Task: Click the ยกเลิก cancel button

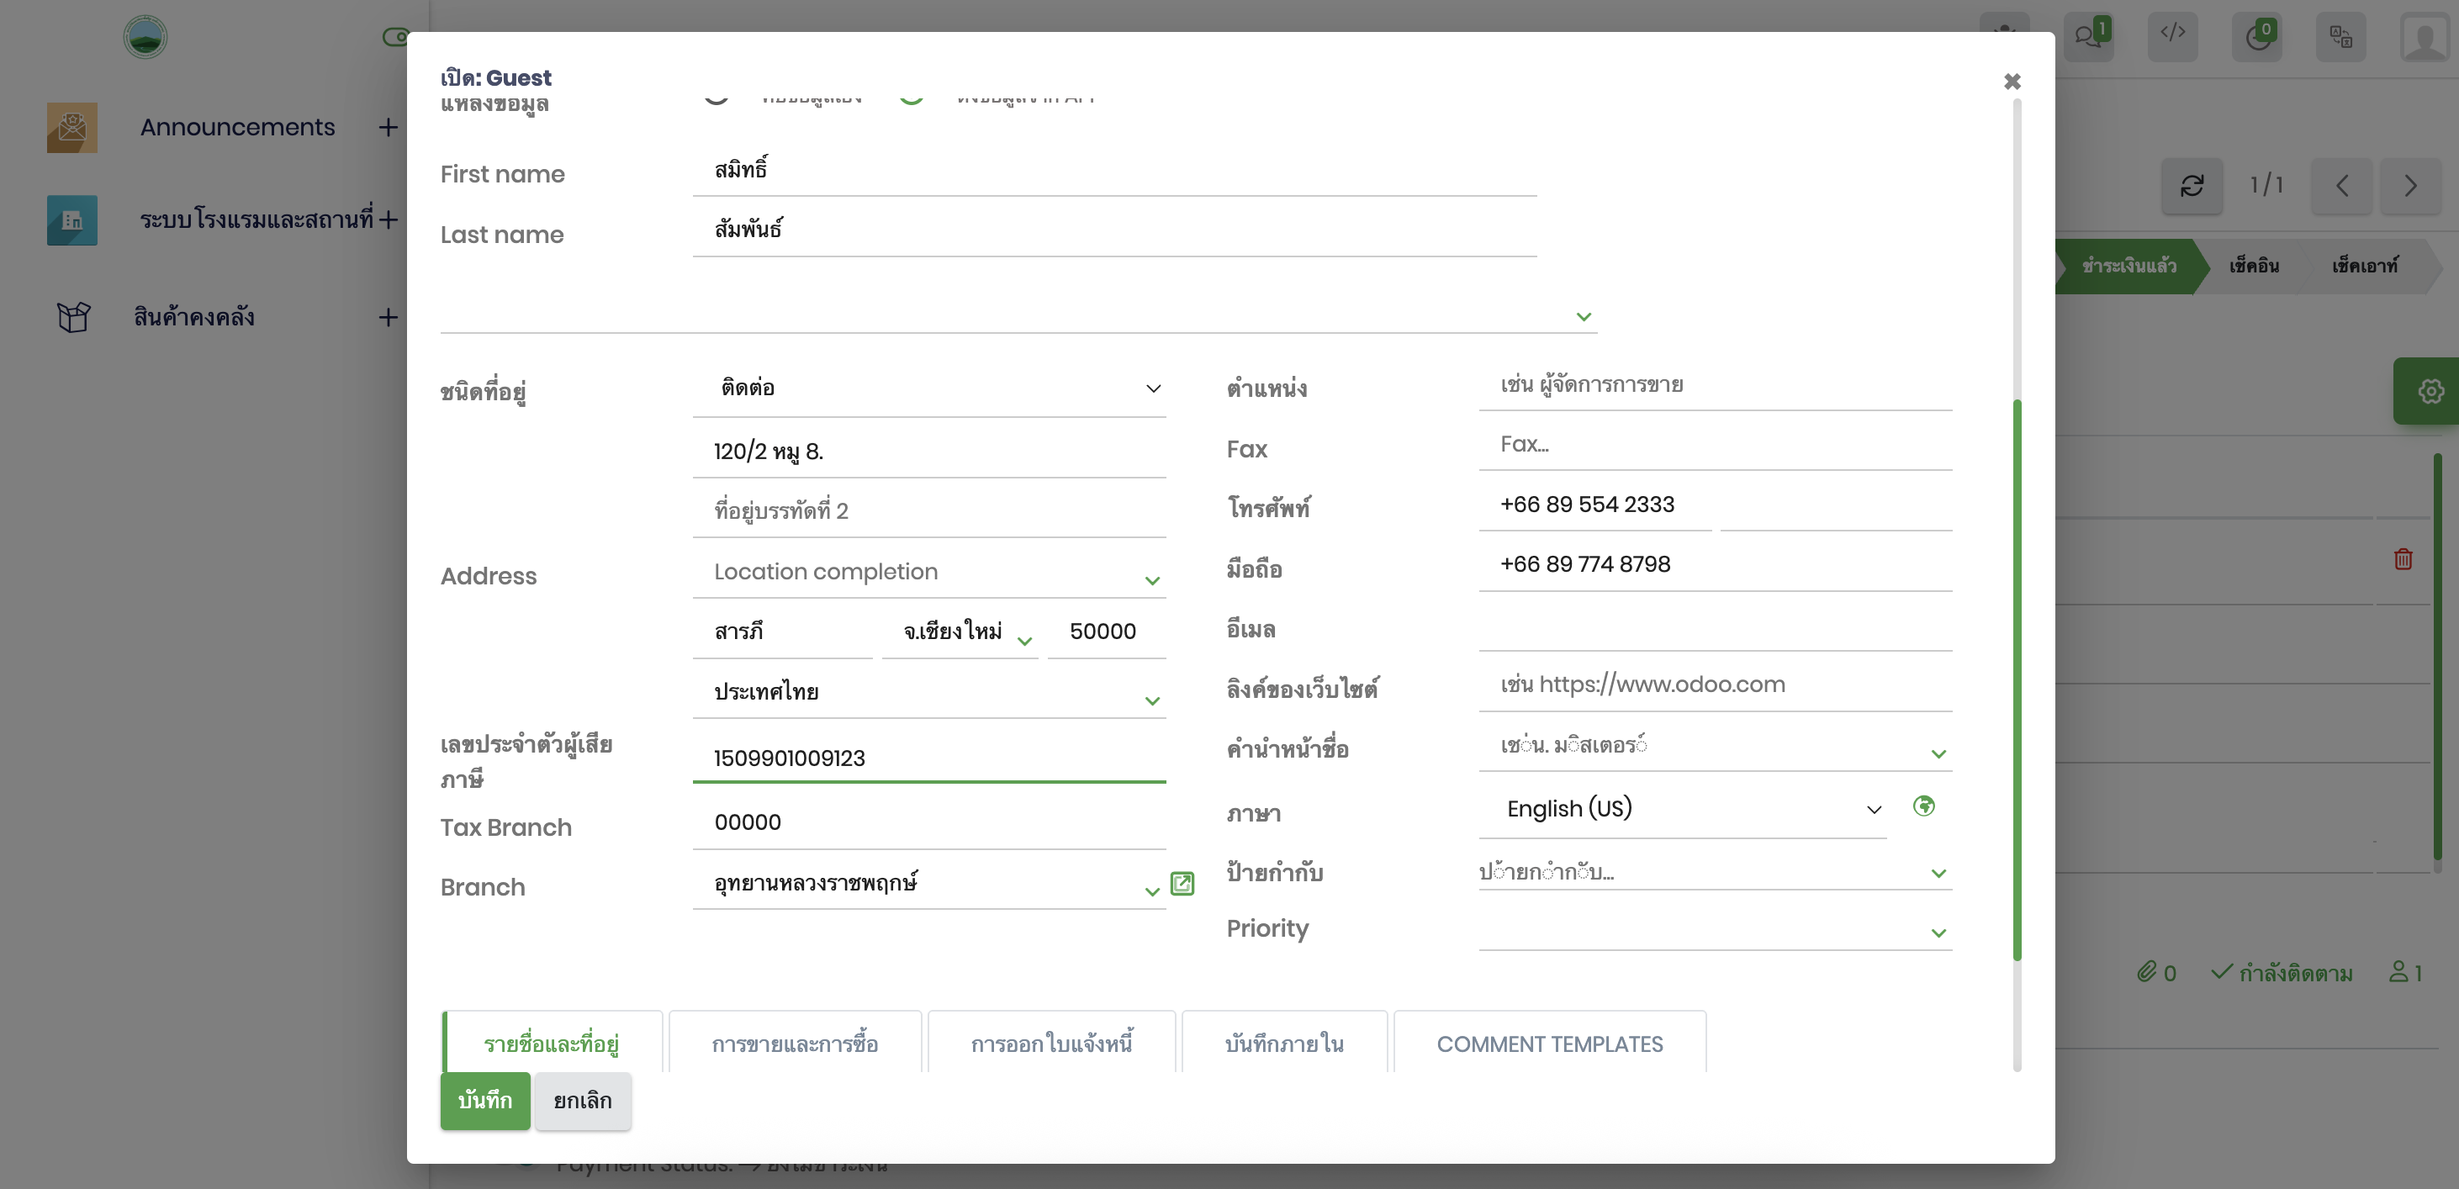Action: pyautogui.click(x=582, y=1100)
